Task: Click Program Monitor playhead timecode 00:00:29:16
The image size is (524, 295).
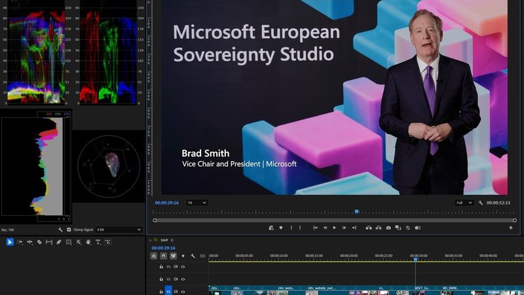Action: (x=167, y=203)
